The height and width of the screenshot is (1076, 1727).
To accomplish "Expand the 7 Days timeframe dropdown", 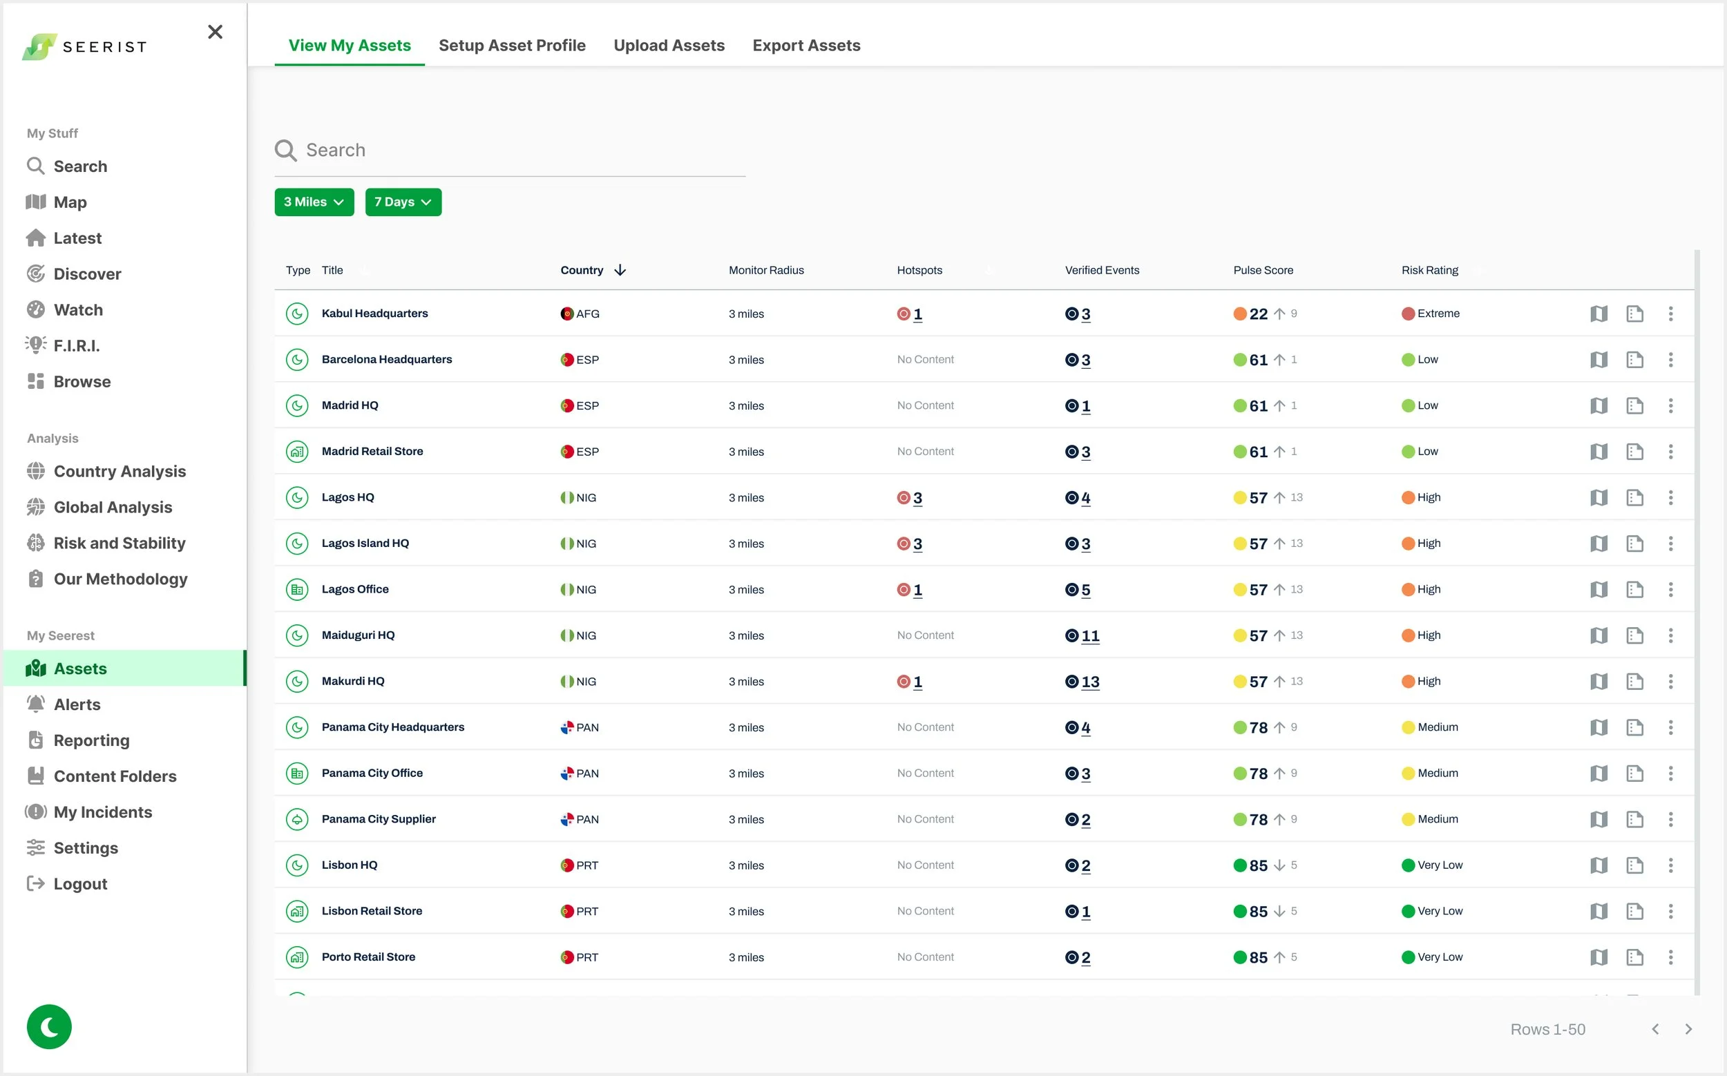I will click(403, 202).
